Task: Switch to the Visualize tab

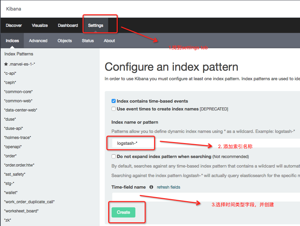Action: click(x=40, y=25)
